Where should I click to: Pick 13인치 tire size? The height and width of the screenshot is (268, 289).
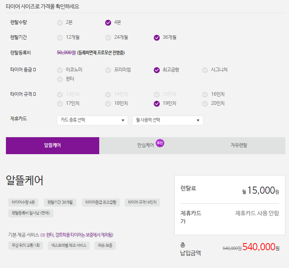[68, 94]
